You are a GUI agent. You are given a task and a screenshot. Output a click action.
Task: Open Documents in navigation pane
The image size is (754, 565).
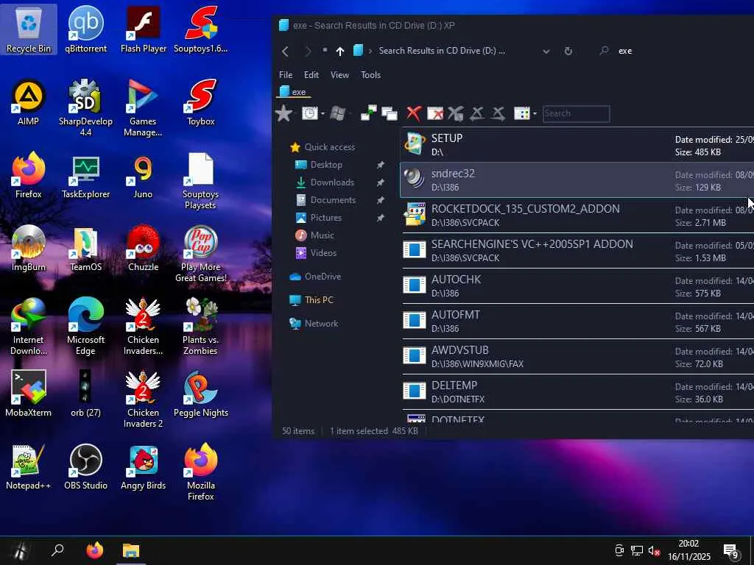click(333, 200)
